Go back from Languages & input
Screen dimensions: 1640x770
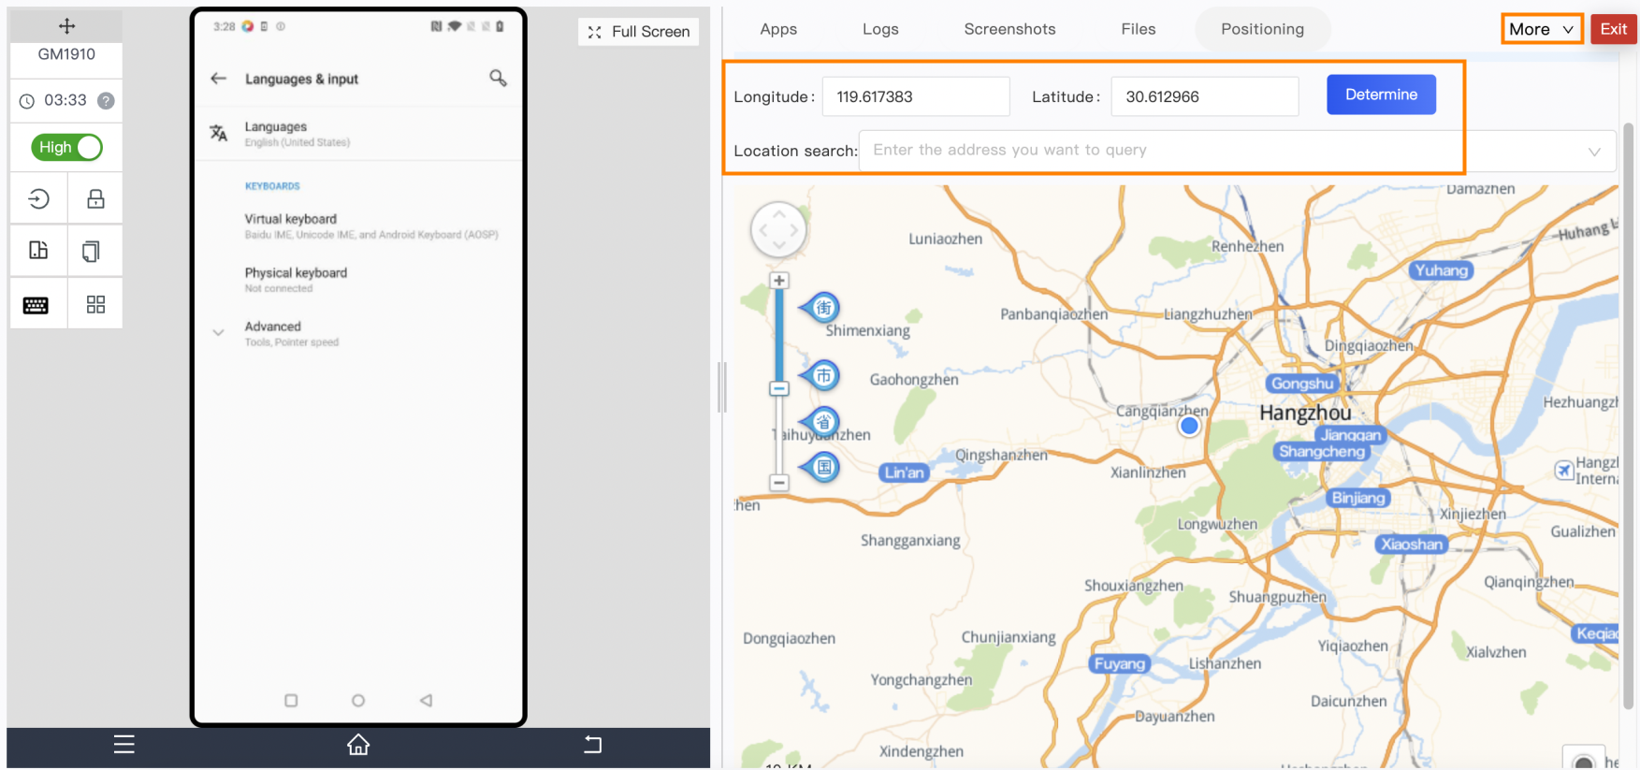pos(218,79)
